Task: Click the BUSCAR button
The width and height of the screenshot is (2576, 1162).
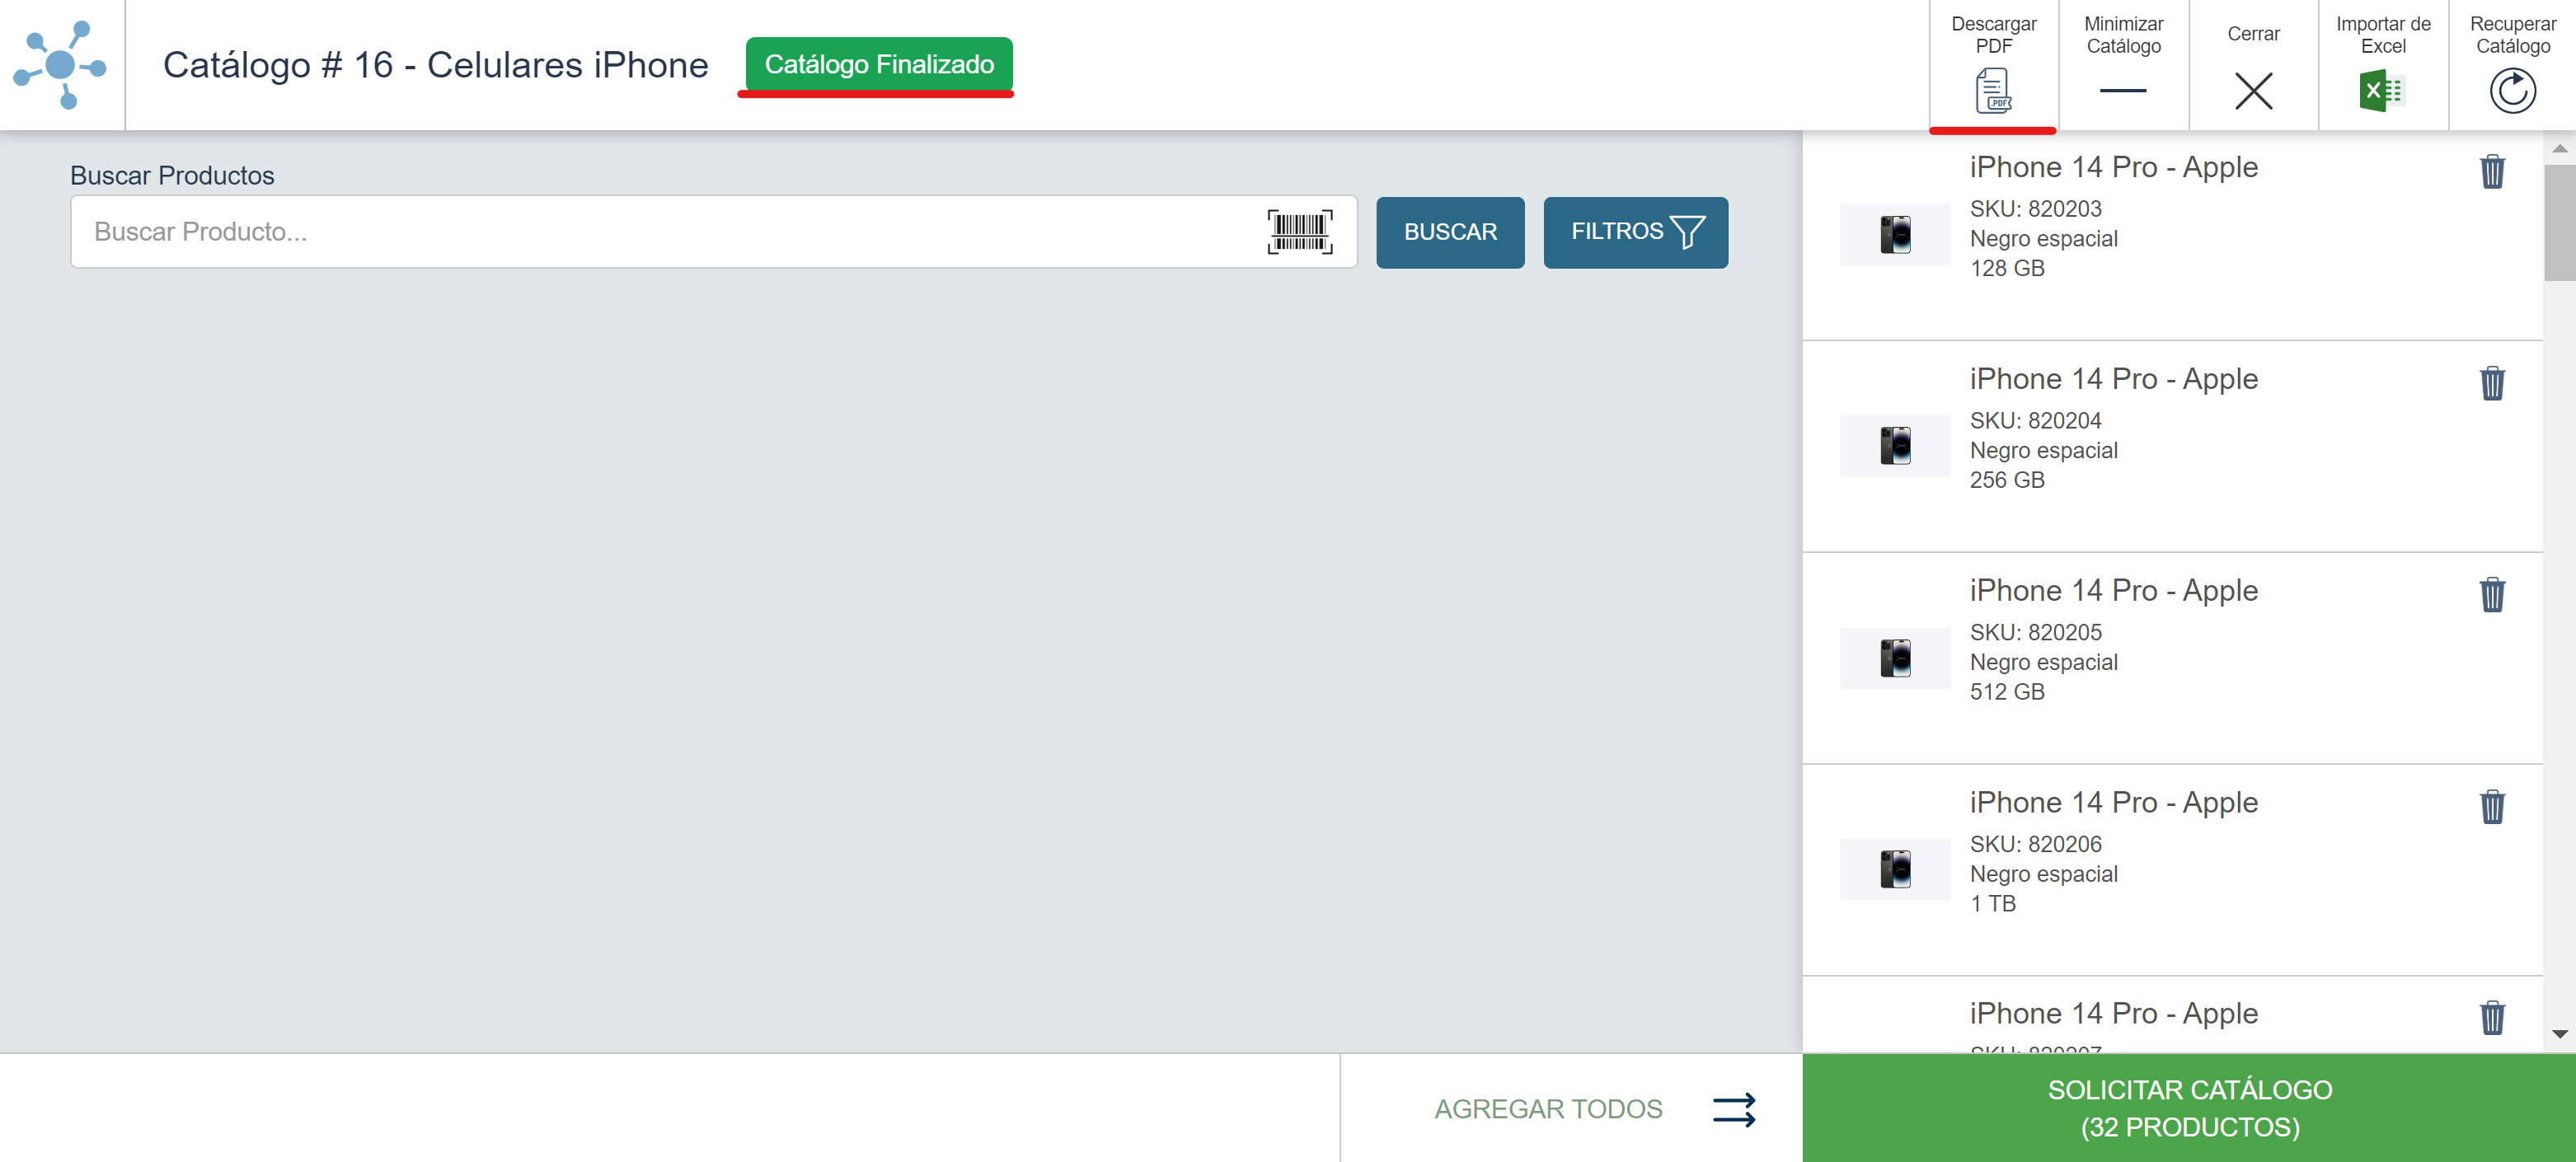Action: coord(1450,232)
